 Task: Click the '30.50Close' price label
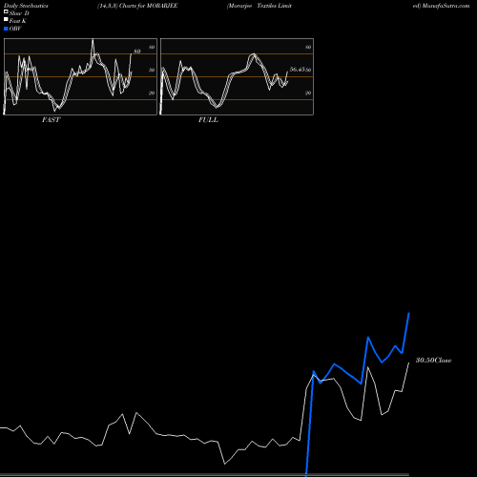pos(434,361)
